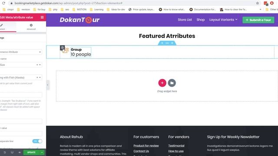The width and height of the screenshot is (278, 156).
Task: Add new section with plus button
Action: pos(162,83)
